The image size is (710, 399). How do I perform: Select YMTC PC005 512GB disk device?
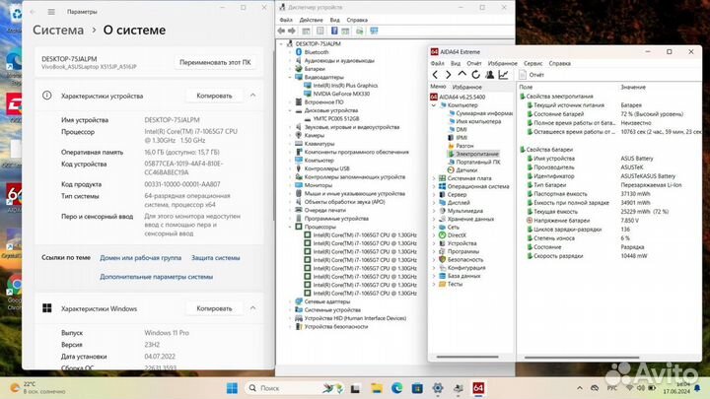click(x=336, y=118)
